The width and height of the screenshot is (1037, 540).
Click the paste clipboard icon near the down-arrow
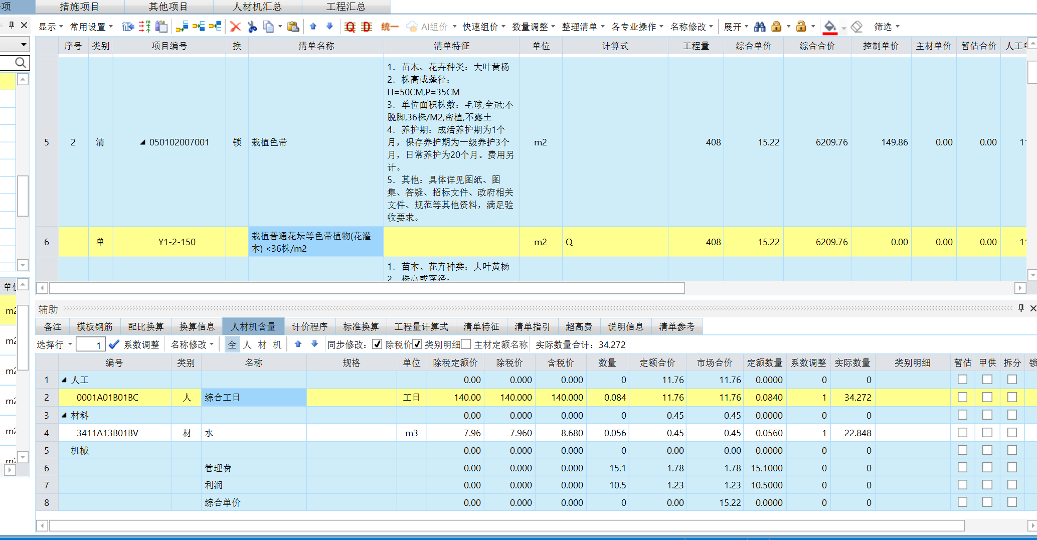(x=293, y=27)
